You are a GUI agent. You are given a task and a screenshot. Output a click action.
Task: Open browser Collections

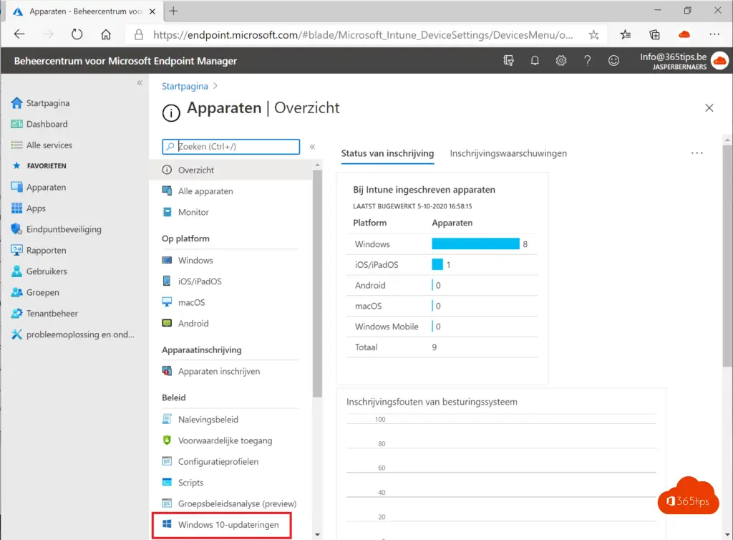[x=654, y=34]
